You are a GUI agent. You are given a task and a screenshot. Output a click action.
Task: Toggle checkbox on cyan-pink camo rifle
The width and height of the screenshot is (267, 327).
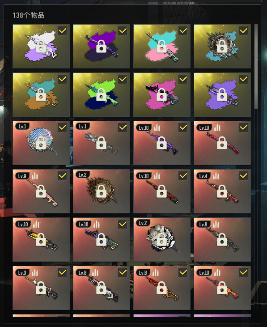(x=183, y=31)
